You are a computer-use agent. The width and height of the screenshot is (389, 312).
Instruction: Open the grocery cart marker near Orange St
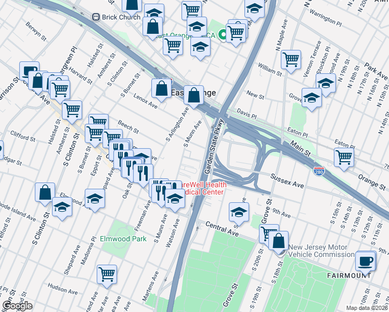pos(344,159)
